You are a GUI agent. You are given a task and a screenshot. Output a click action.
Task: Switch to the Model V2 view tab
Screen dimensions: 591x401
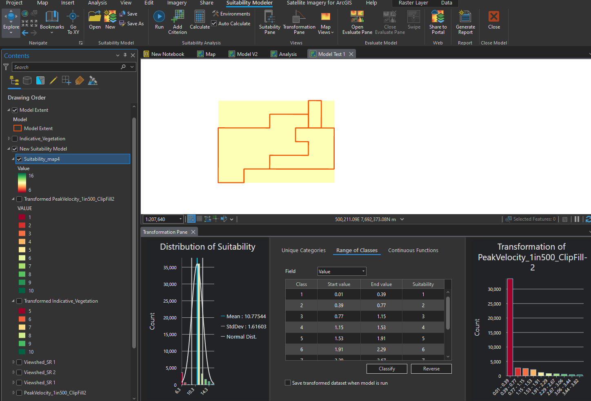(243, 54)
